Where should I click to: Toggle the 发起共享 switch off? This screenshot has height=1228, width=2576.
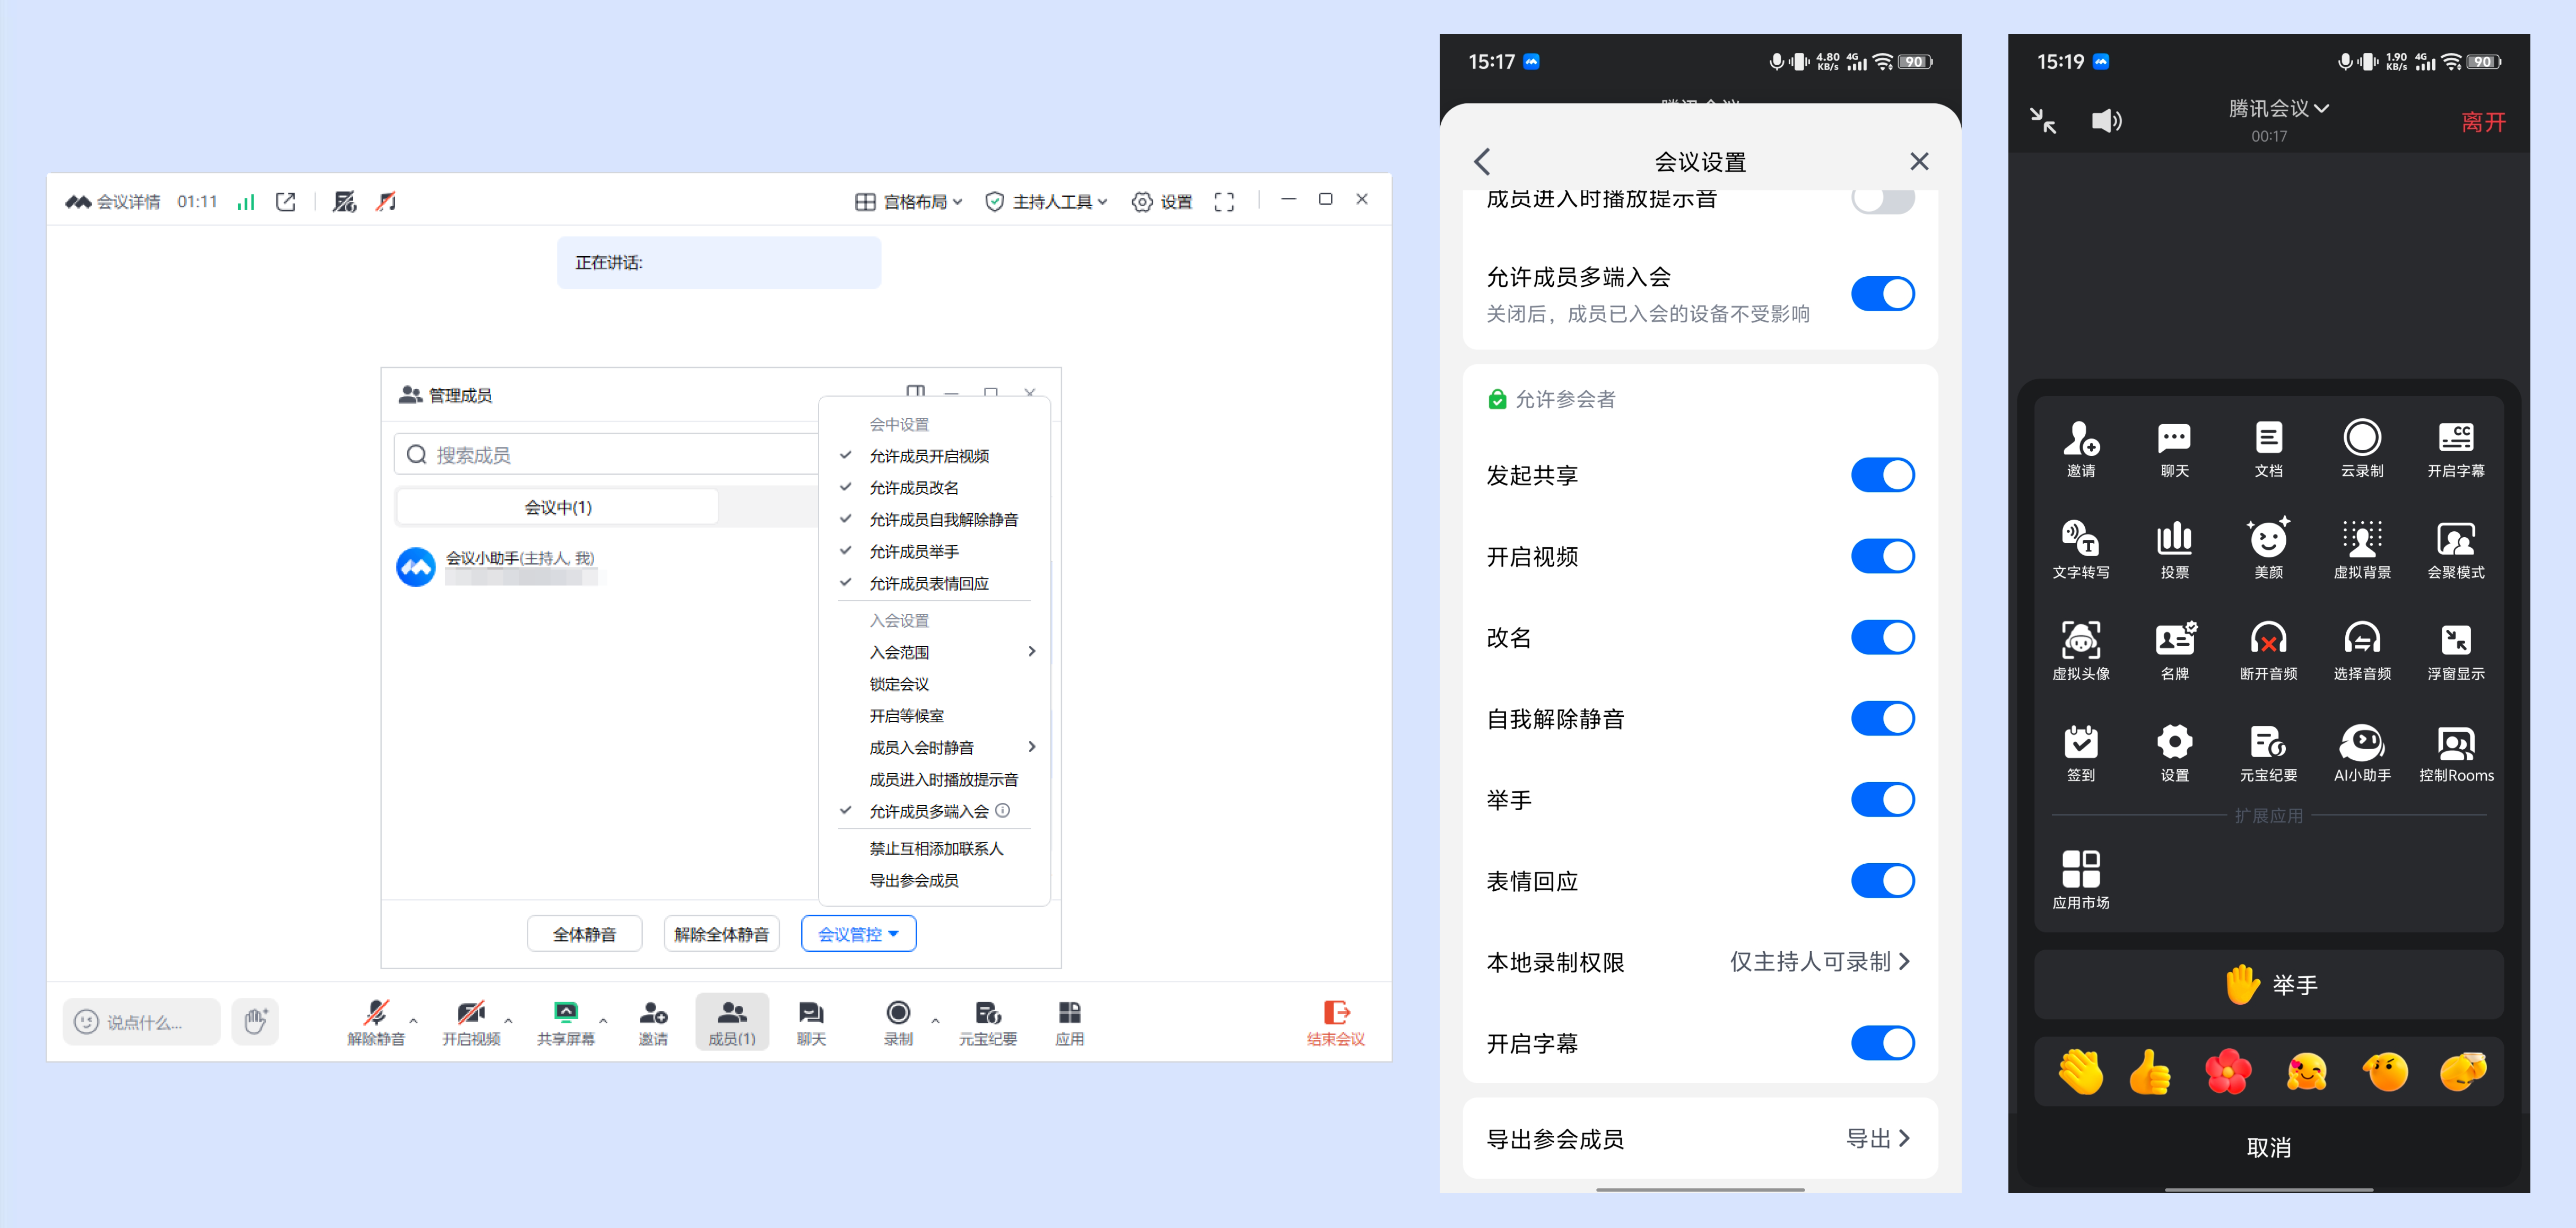tap(1882, 475)
